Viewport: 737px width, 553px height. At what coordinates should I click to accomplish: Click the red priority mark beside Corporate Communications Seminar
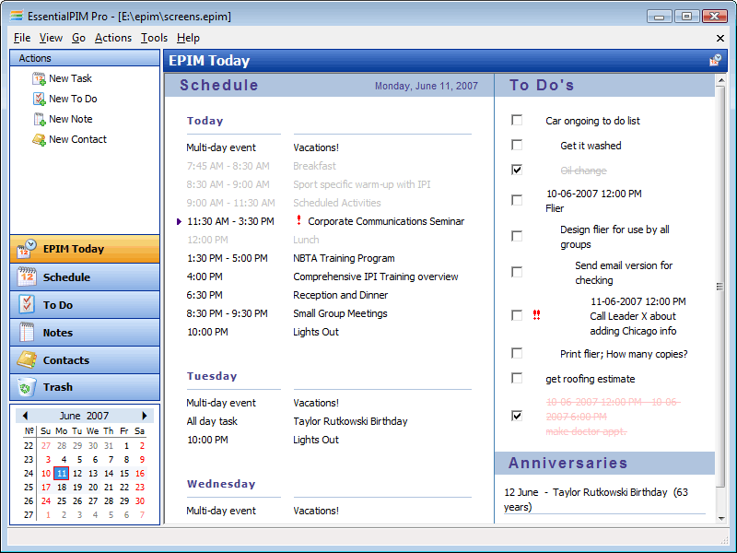[298, 220]
